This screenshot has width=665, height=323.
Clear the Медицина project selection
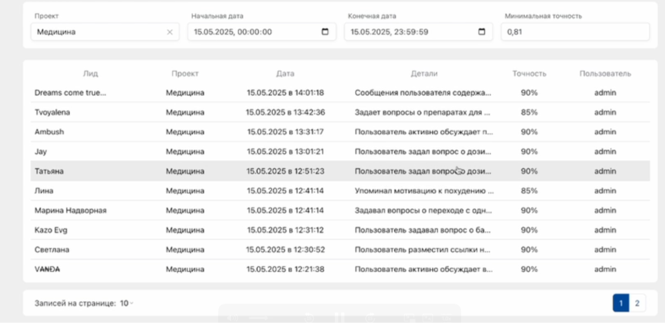(x=170, y=32)
